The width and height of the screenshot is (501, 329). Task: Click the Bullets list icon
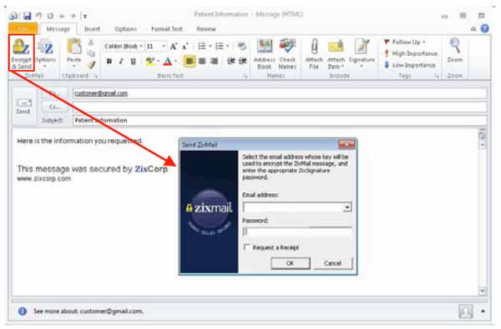coord(202,46)
